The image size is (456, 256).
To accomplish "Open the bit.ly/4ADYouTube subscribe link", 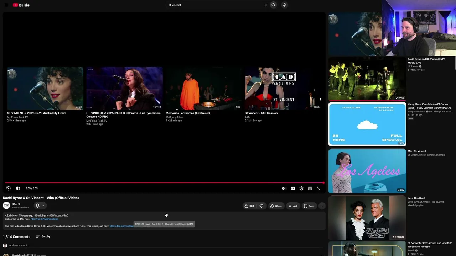I will 45,219.
